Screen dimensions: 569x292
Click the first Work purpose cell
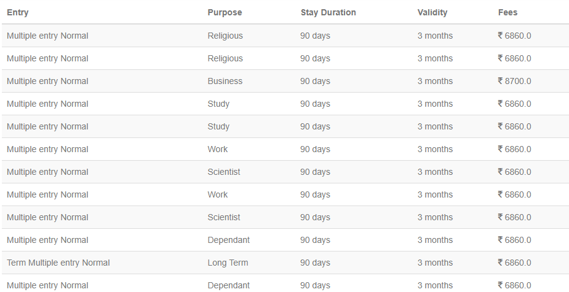[x=217, y=149]
